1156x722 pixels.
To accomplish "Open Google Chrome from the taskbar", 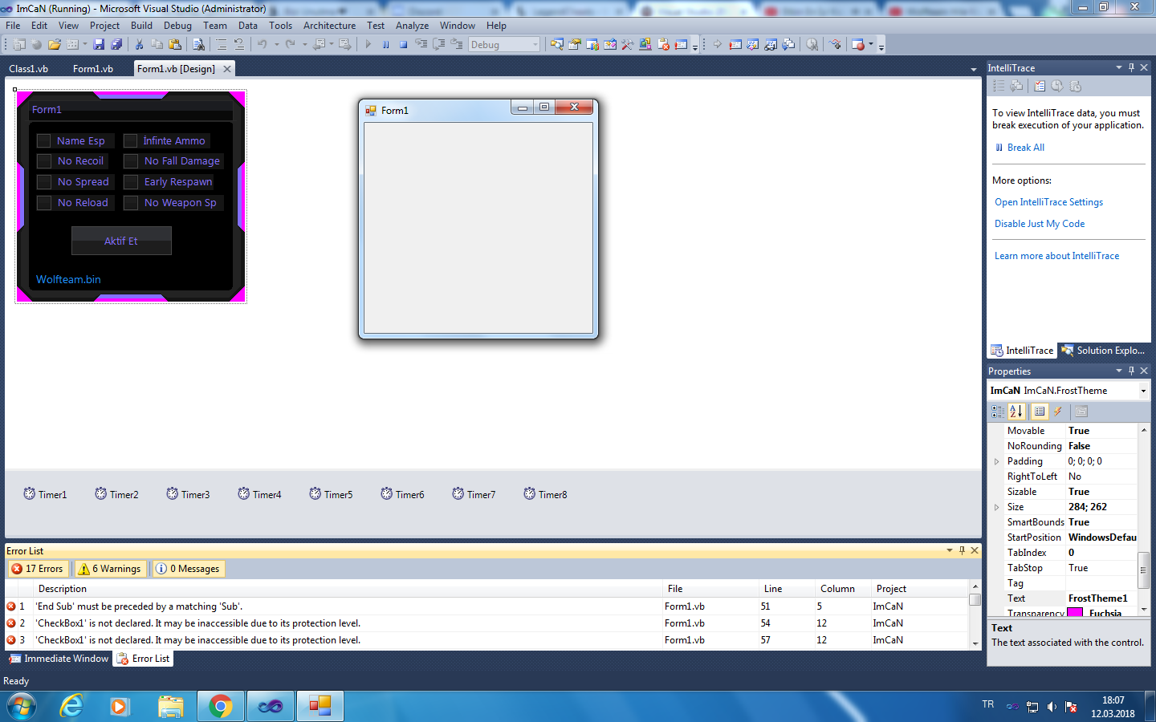I will [x=220, y=706].
